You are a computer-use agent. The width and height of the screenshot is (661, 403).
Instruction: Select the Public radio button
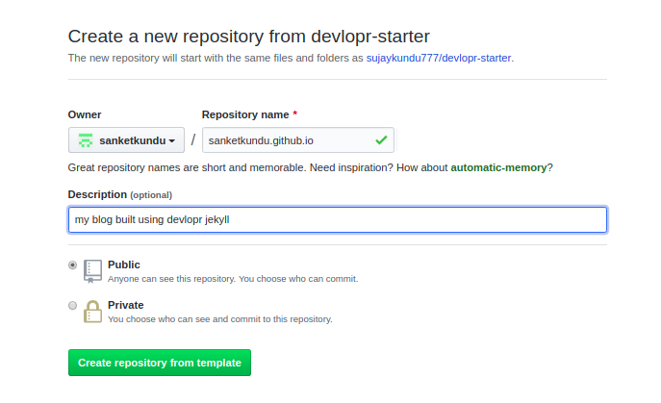pos(72,265)
